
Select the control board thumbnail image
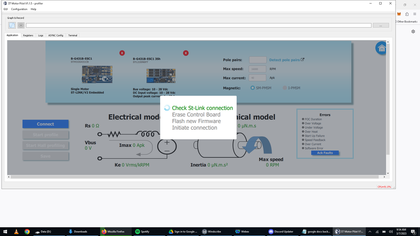click(97, 74)
